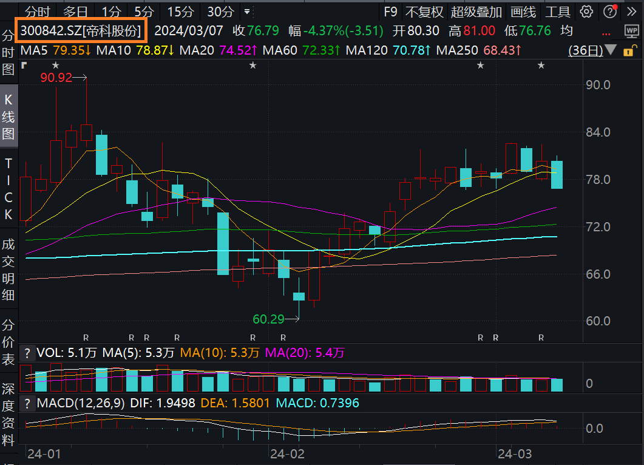This screenshot has height=465, width=644.
Task: Click MA10 78.87 indicator label
Action: (x=135, y=50)
